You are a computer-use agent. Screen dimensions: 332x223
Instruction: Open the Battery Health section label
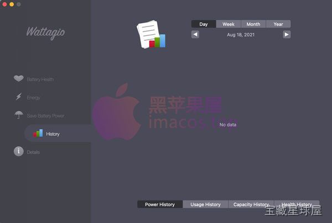pos(40,79)
